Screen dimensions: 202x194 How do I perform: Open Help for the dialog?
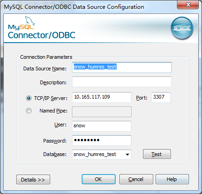(x=172, y=179)
